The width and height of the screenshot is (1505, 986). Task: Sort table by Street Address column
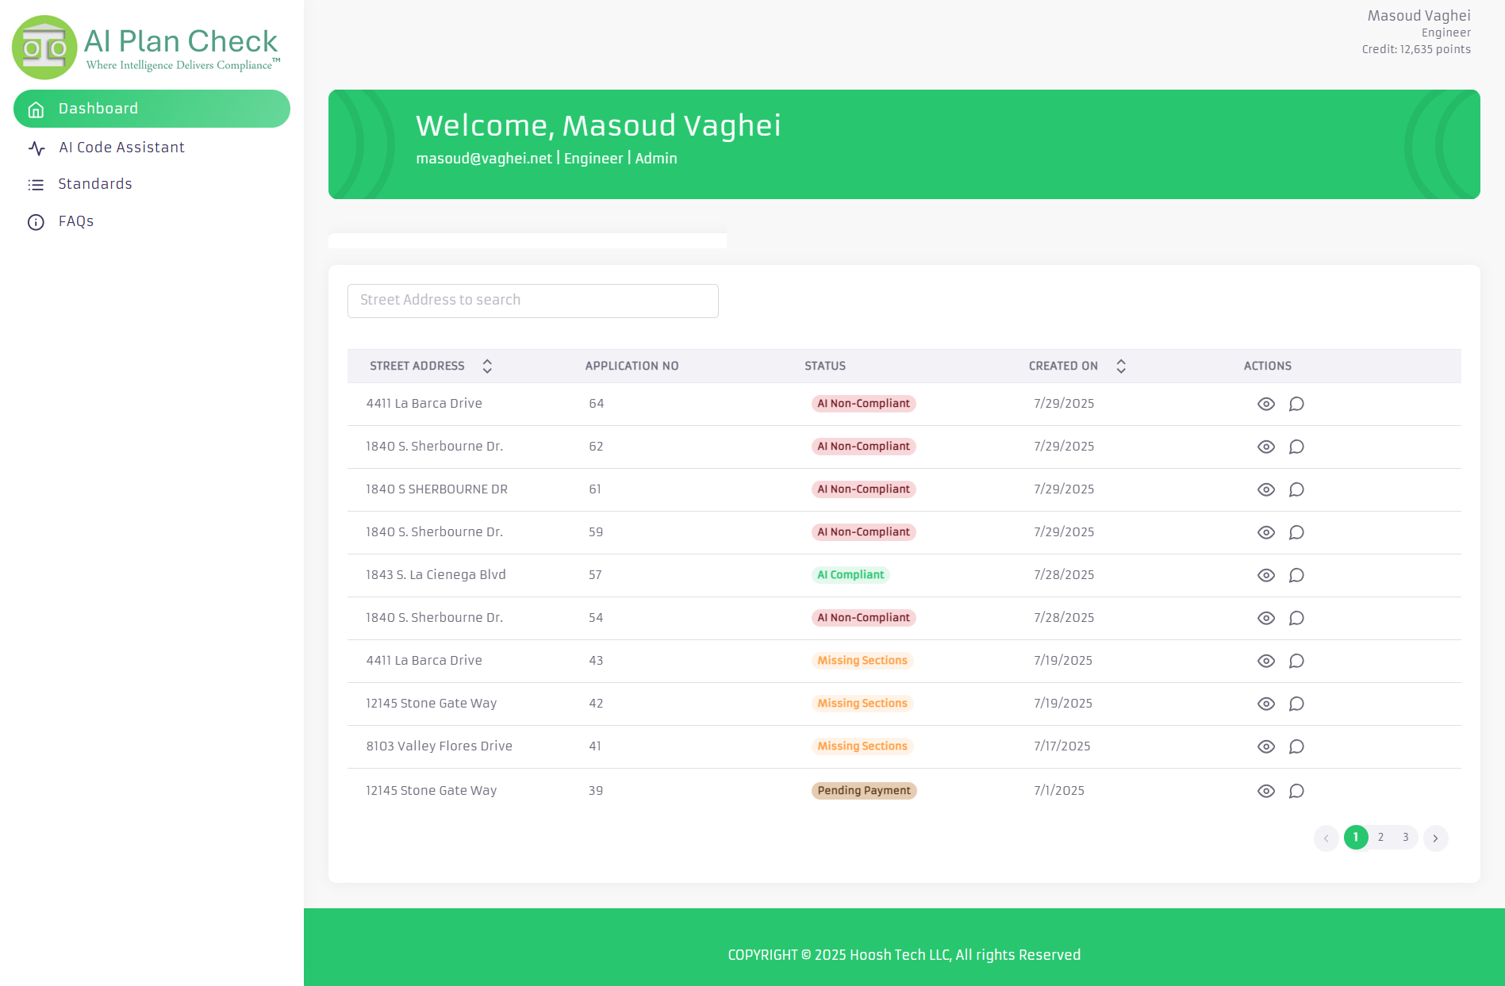487,366
